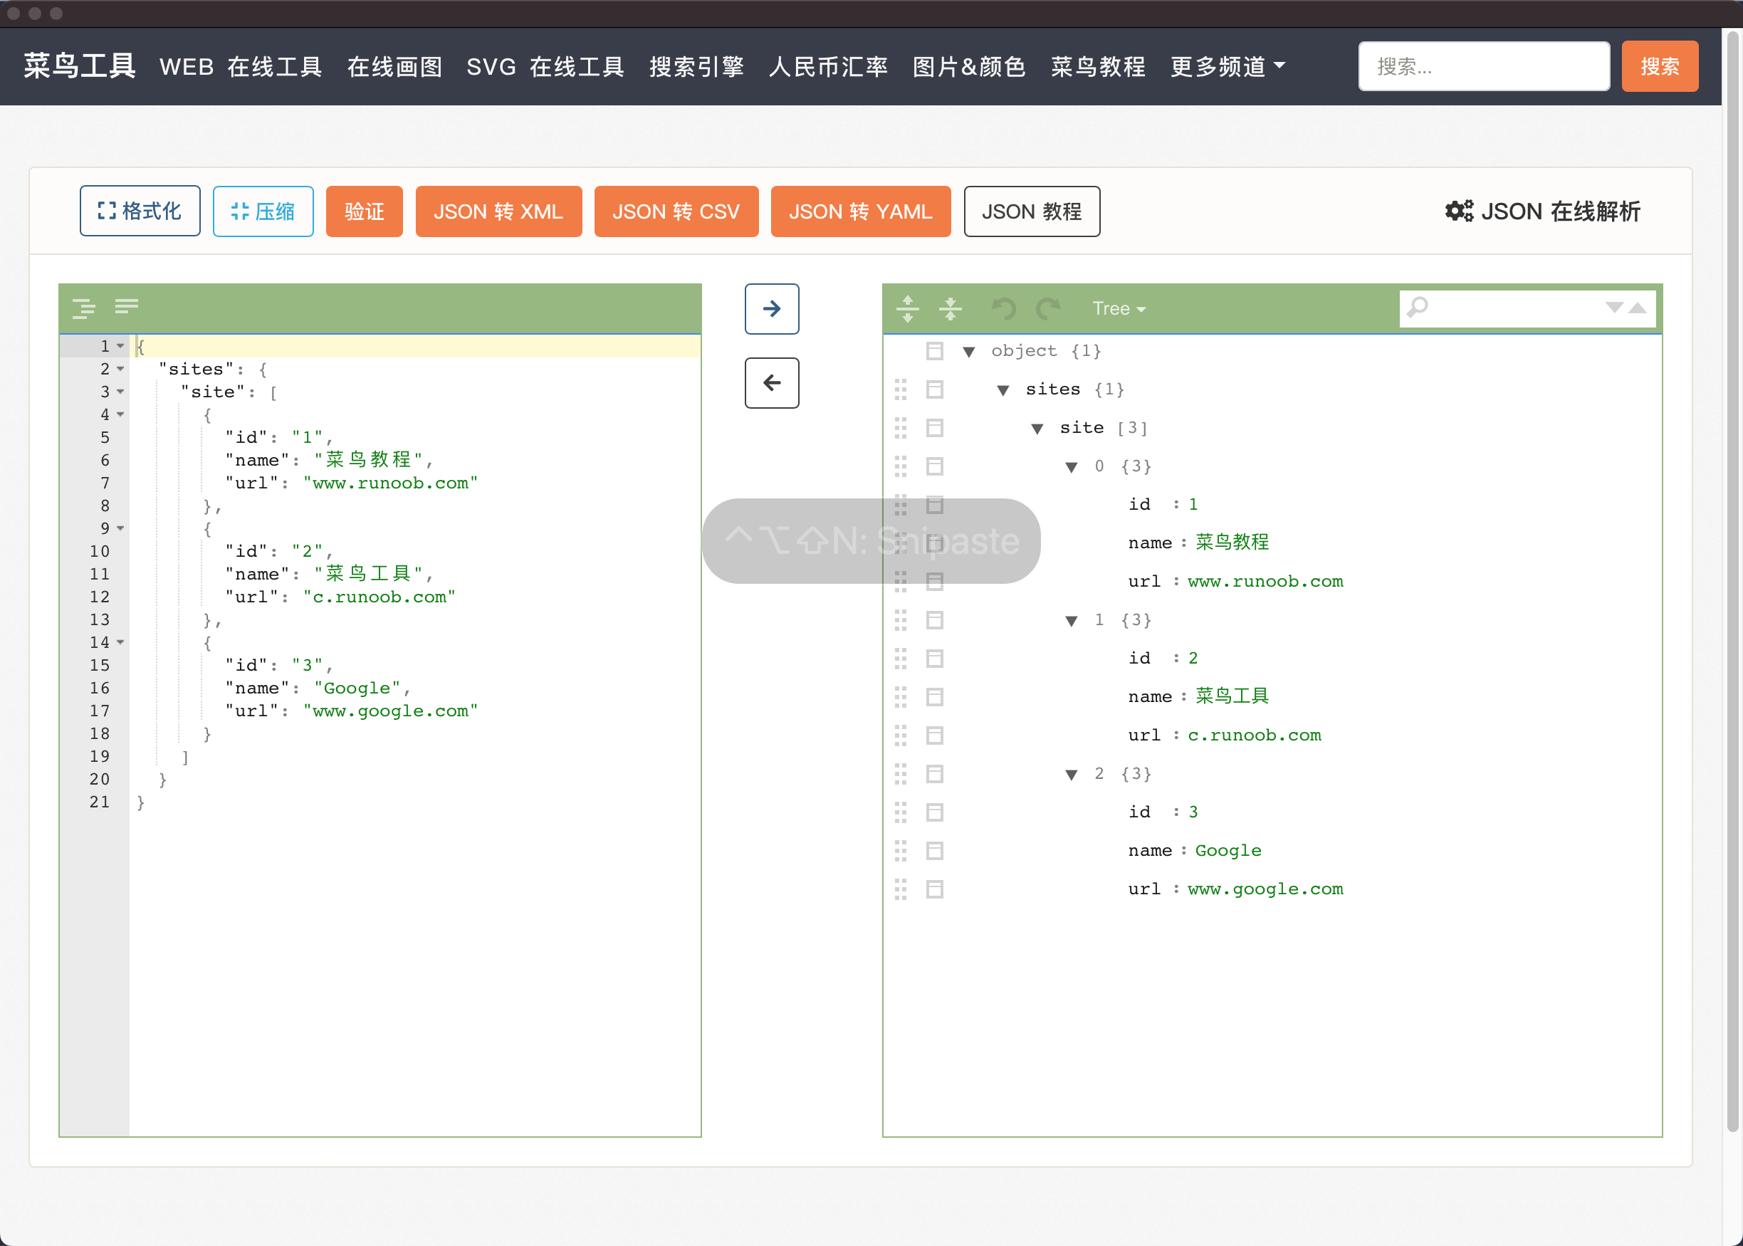The image size is (1743, 1246).
Task: Click next search result arrow in tree search
Action: (x=1614, y=308)
